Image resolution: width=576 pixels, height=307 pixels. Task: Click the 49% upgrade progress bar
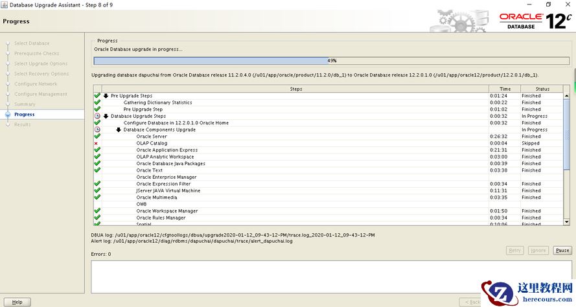[332, 61]
